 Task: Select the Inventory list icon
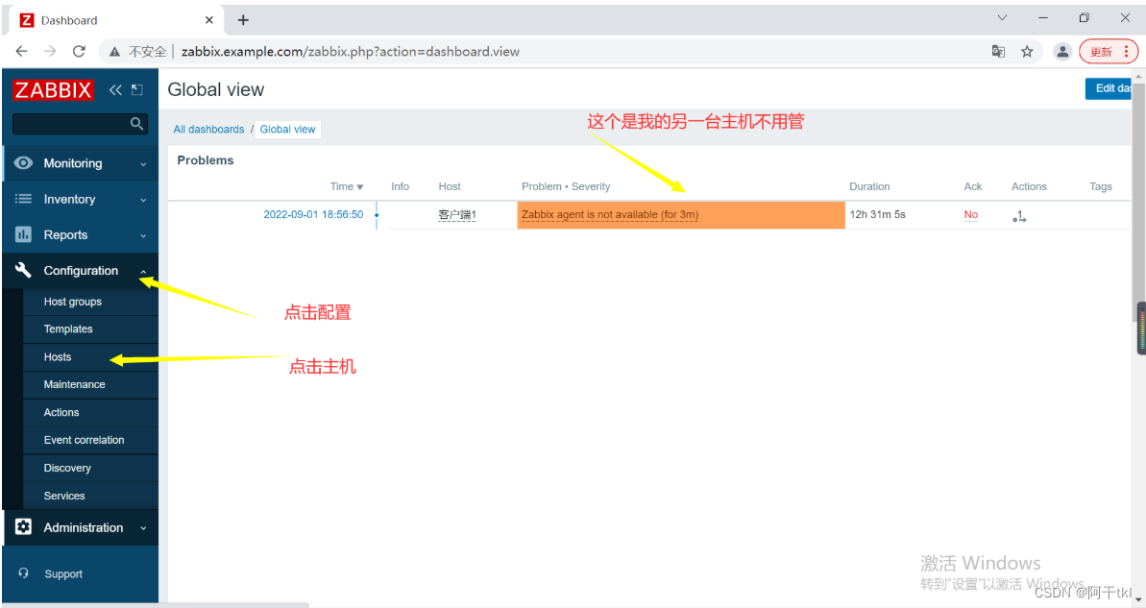tap(23, 199)
